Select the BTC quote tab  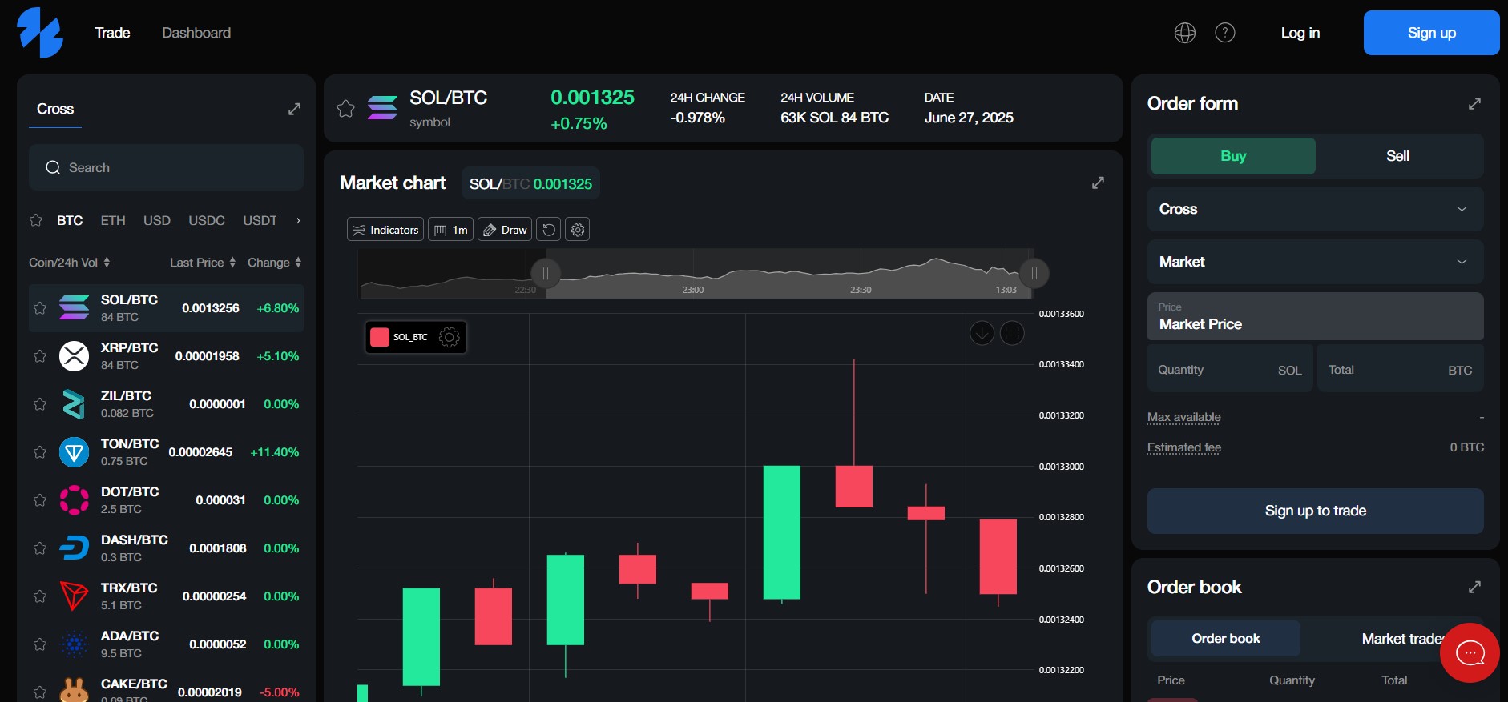pyautogui.click(x=70, y=220)
